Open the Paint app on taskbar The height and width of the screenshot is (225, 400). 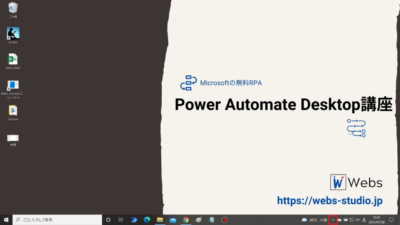(198, 220)
